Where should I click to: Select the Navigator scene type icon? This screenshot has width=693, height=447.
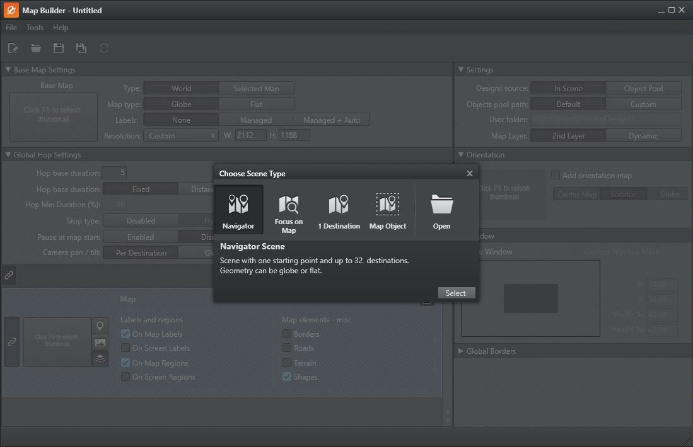tap(238, 205)
